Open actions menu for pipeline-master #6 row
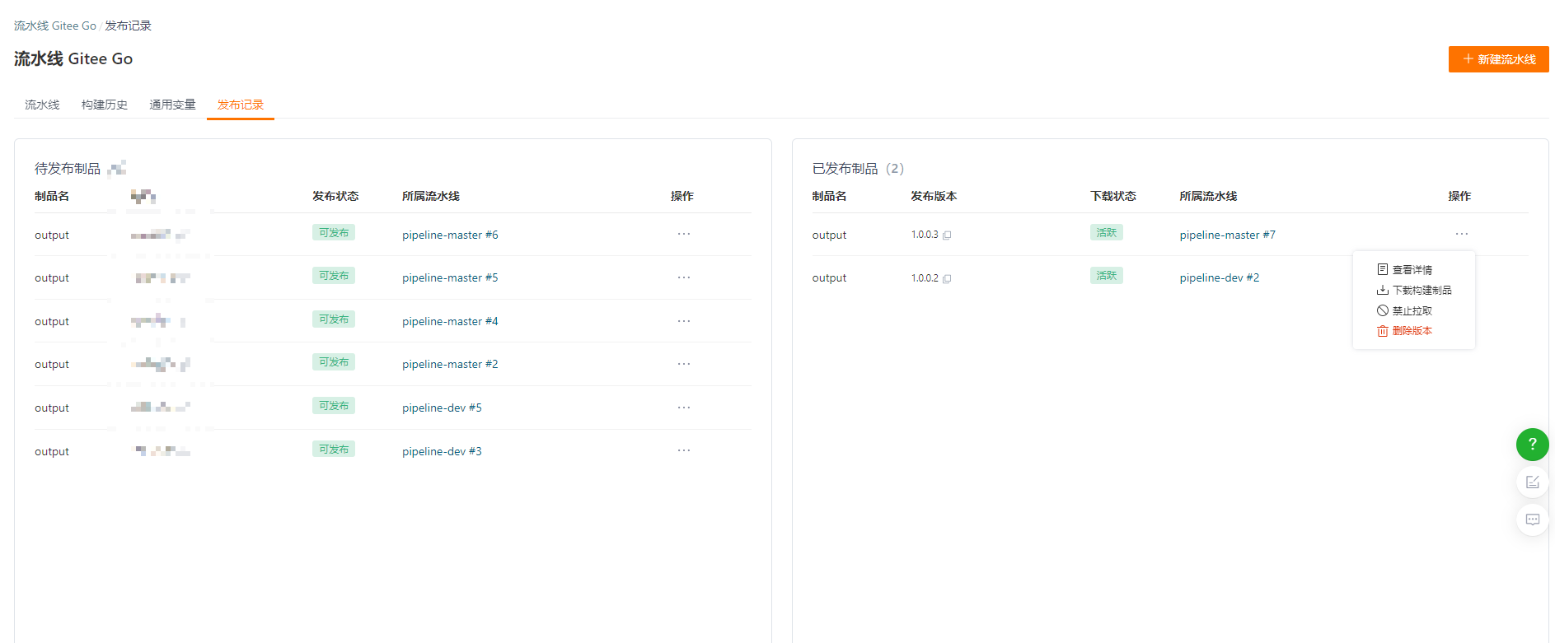 click(x=684, y=234)
